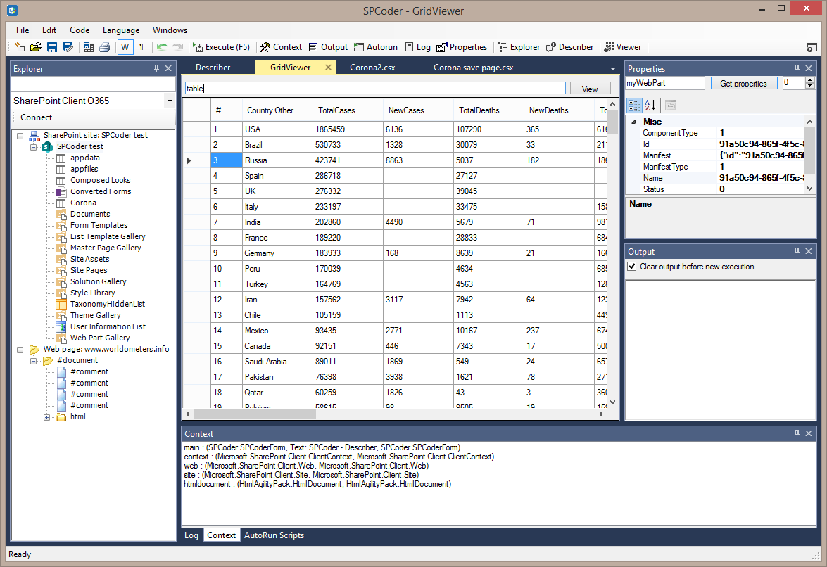Image resolution: width=827 pixels, height=567 pixels.
Task: Toggle Clear output before new execution checkbox
Action: (x=632, y=267)
